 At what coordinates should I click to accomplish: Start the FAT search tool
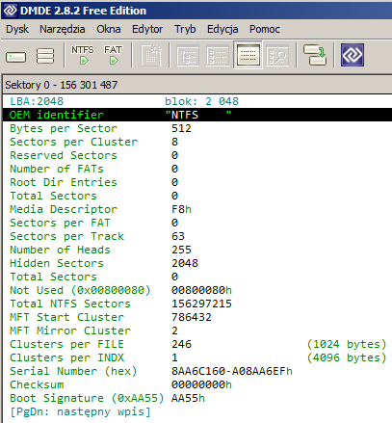[x=113, y=55]
